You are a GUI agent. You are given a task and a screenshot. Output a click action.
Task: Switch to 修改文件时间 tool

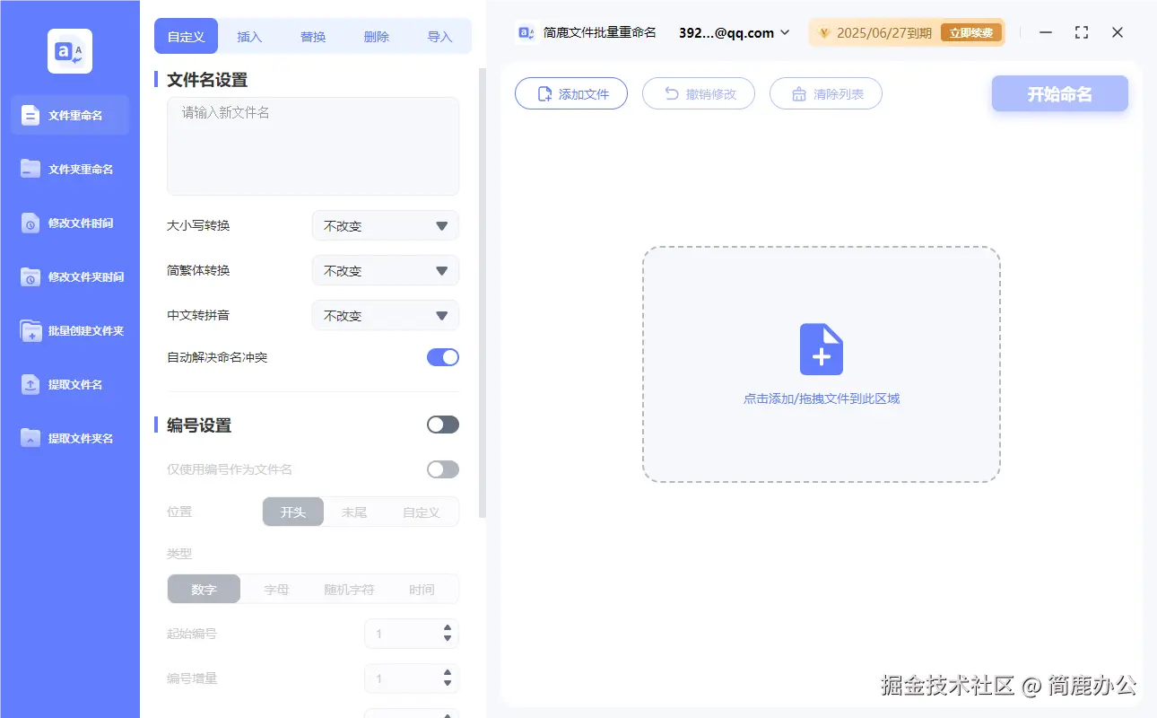click(69, 223)
